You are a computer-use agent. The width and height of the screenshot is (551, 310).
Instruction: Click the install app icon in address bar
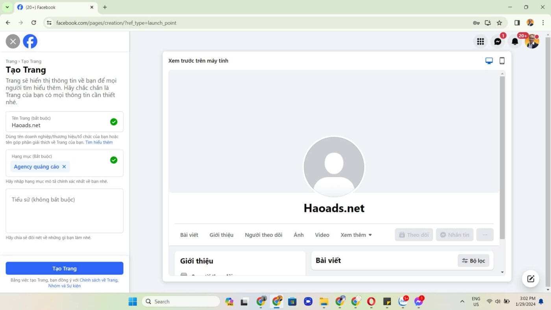tap(488, 23)
